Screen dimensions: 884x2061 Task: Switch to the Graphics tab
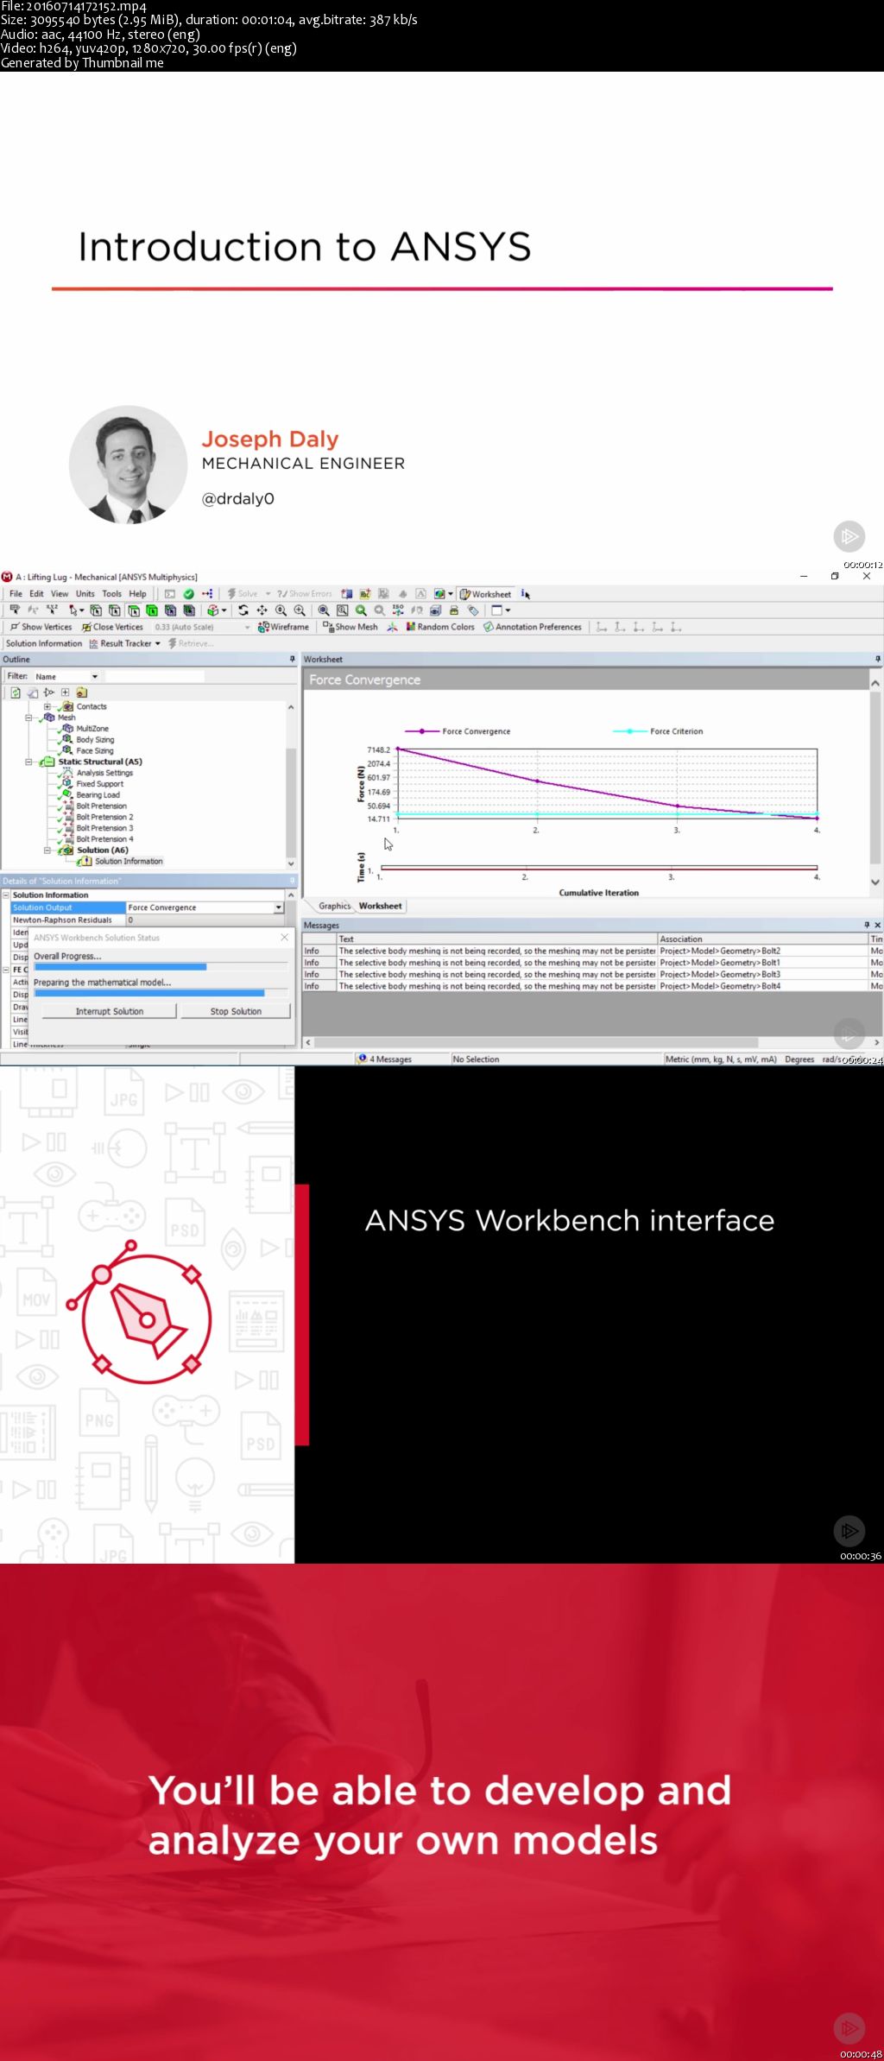tap(334, 906)
